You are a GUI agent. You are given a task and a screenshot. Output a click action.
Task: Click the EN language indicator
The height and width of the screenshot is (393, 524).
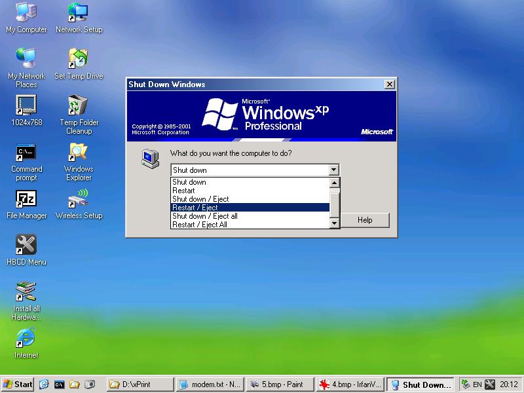coord(477,384)
